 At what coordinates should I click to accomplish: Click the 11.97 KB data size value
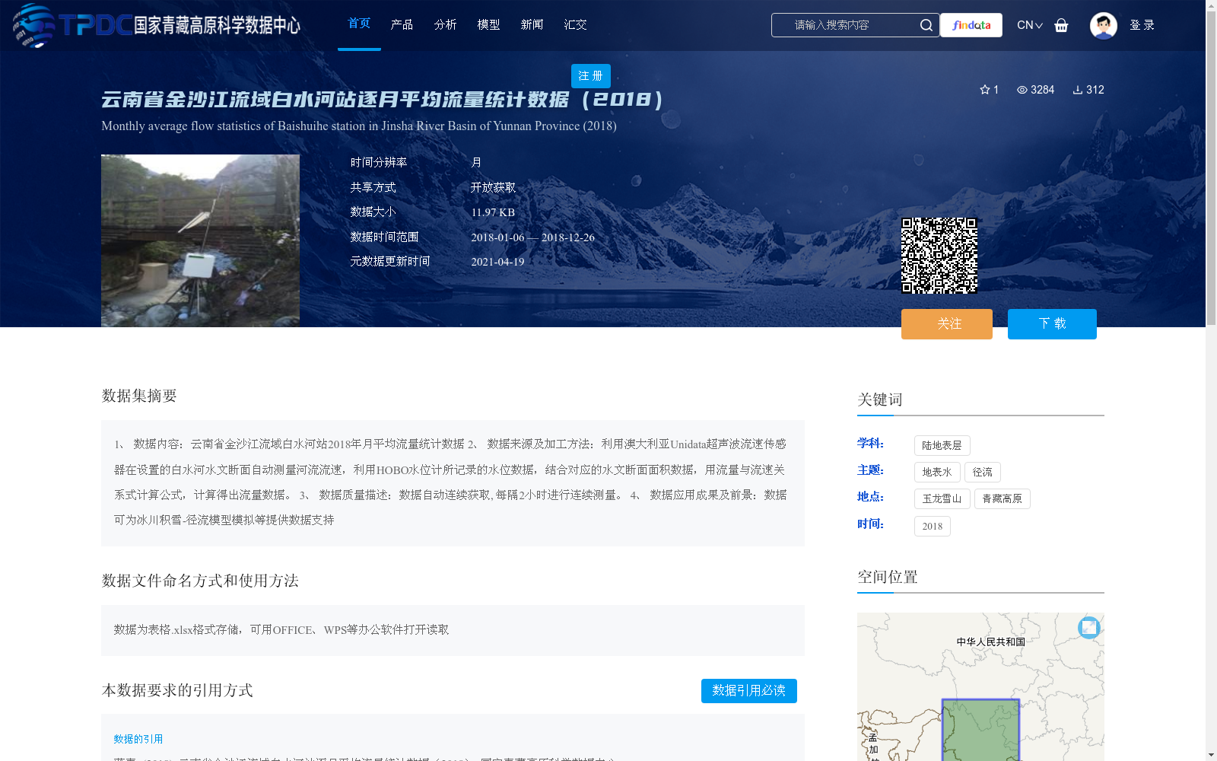[x=493, y=212]
